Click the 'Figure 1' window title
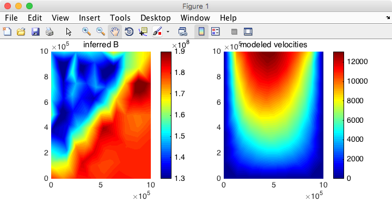This screenshot has height=201, width=392. (195, 6)
